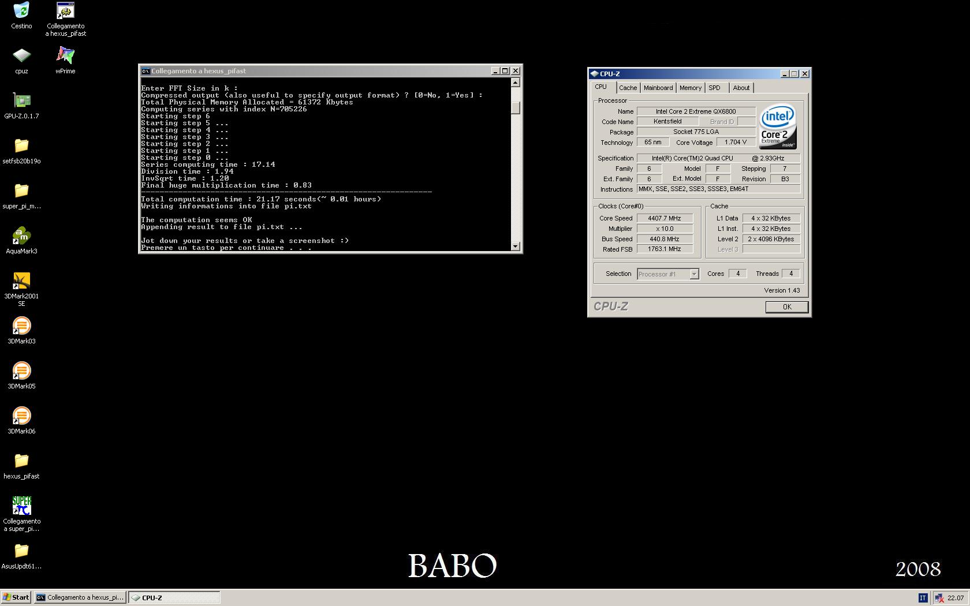Select the CPU-Z taskbar button
Image resolution: width=970 pixels, height=606 pixels.
click(174, 598)
